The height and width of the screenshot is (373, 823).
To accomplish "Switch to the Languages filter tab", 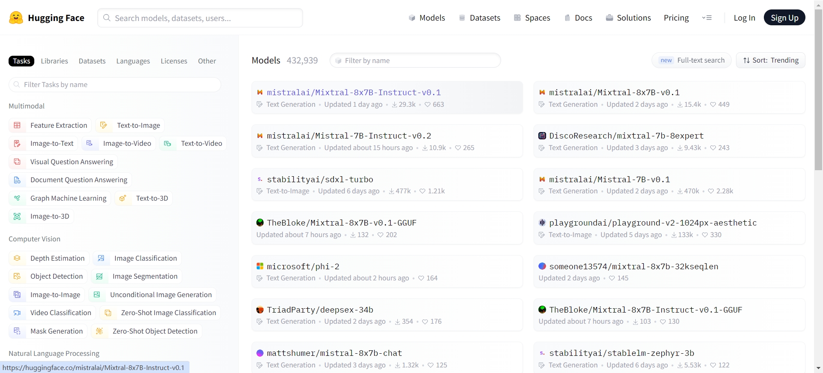I will (133, 61).
